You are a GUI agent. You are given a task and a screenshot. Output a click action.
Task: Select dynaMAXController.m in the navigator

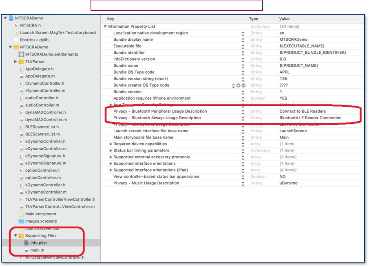coord(46,120)
